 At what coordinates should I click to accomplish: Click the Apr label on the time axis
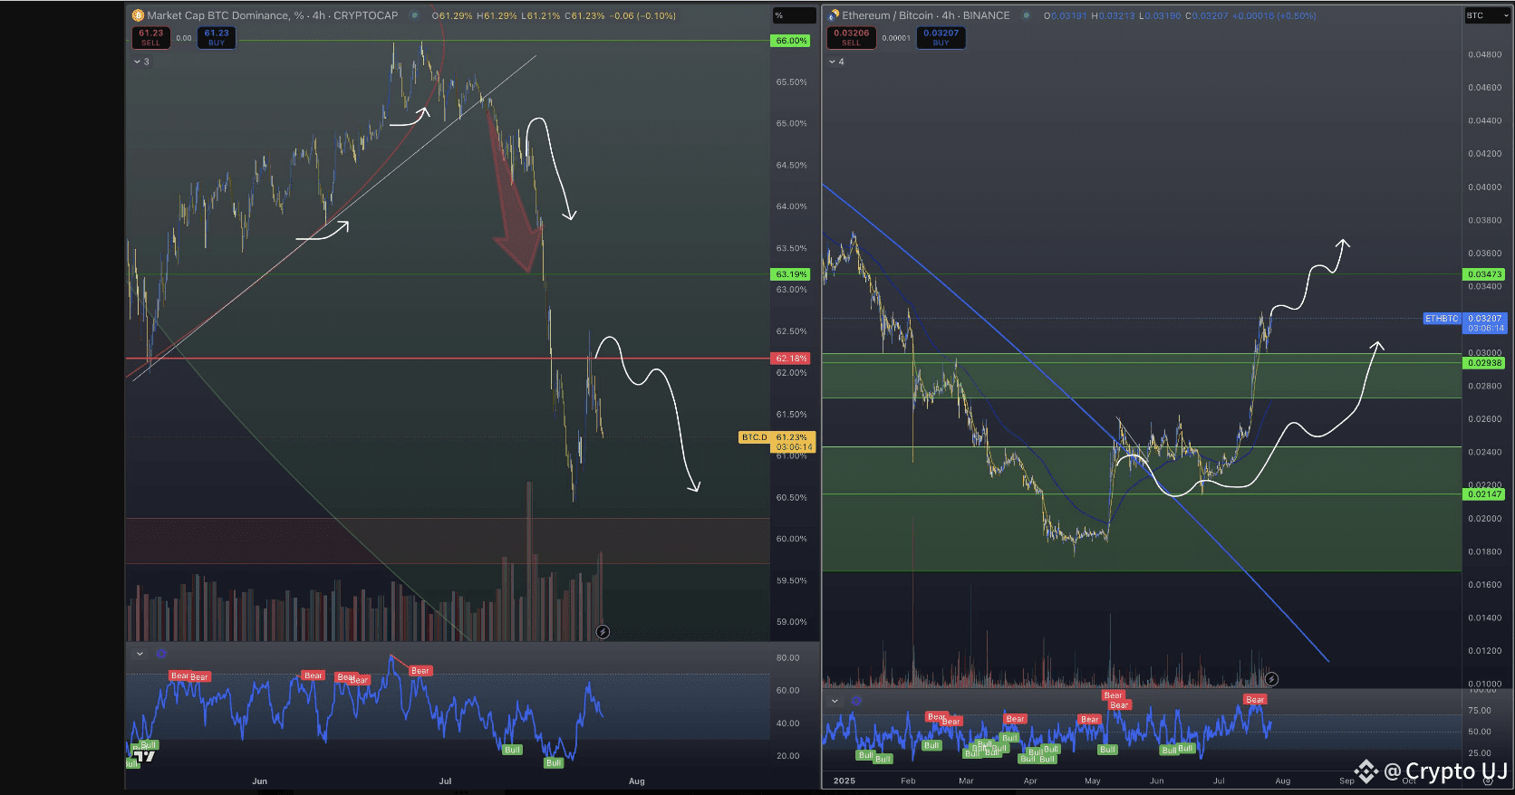click(x=1030, y=781)
